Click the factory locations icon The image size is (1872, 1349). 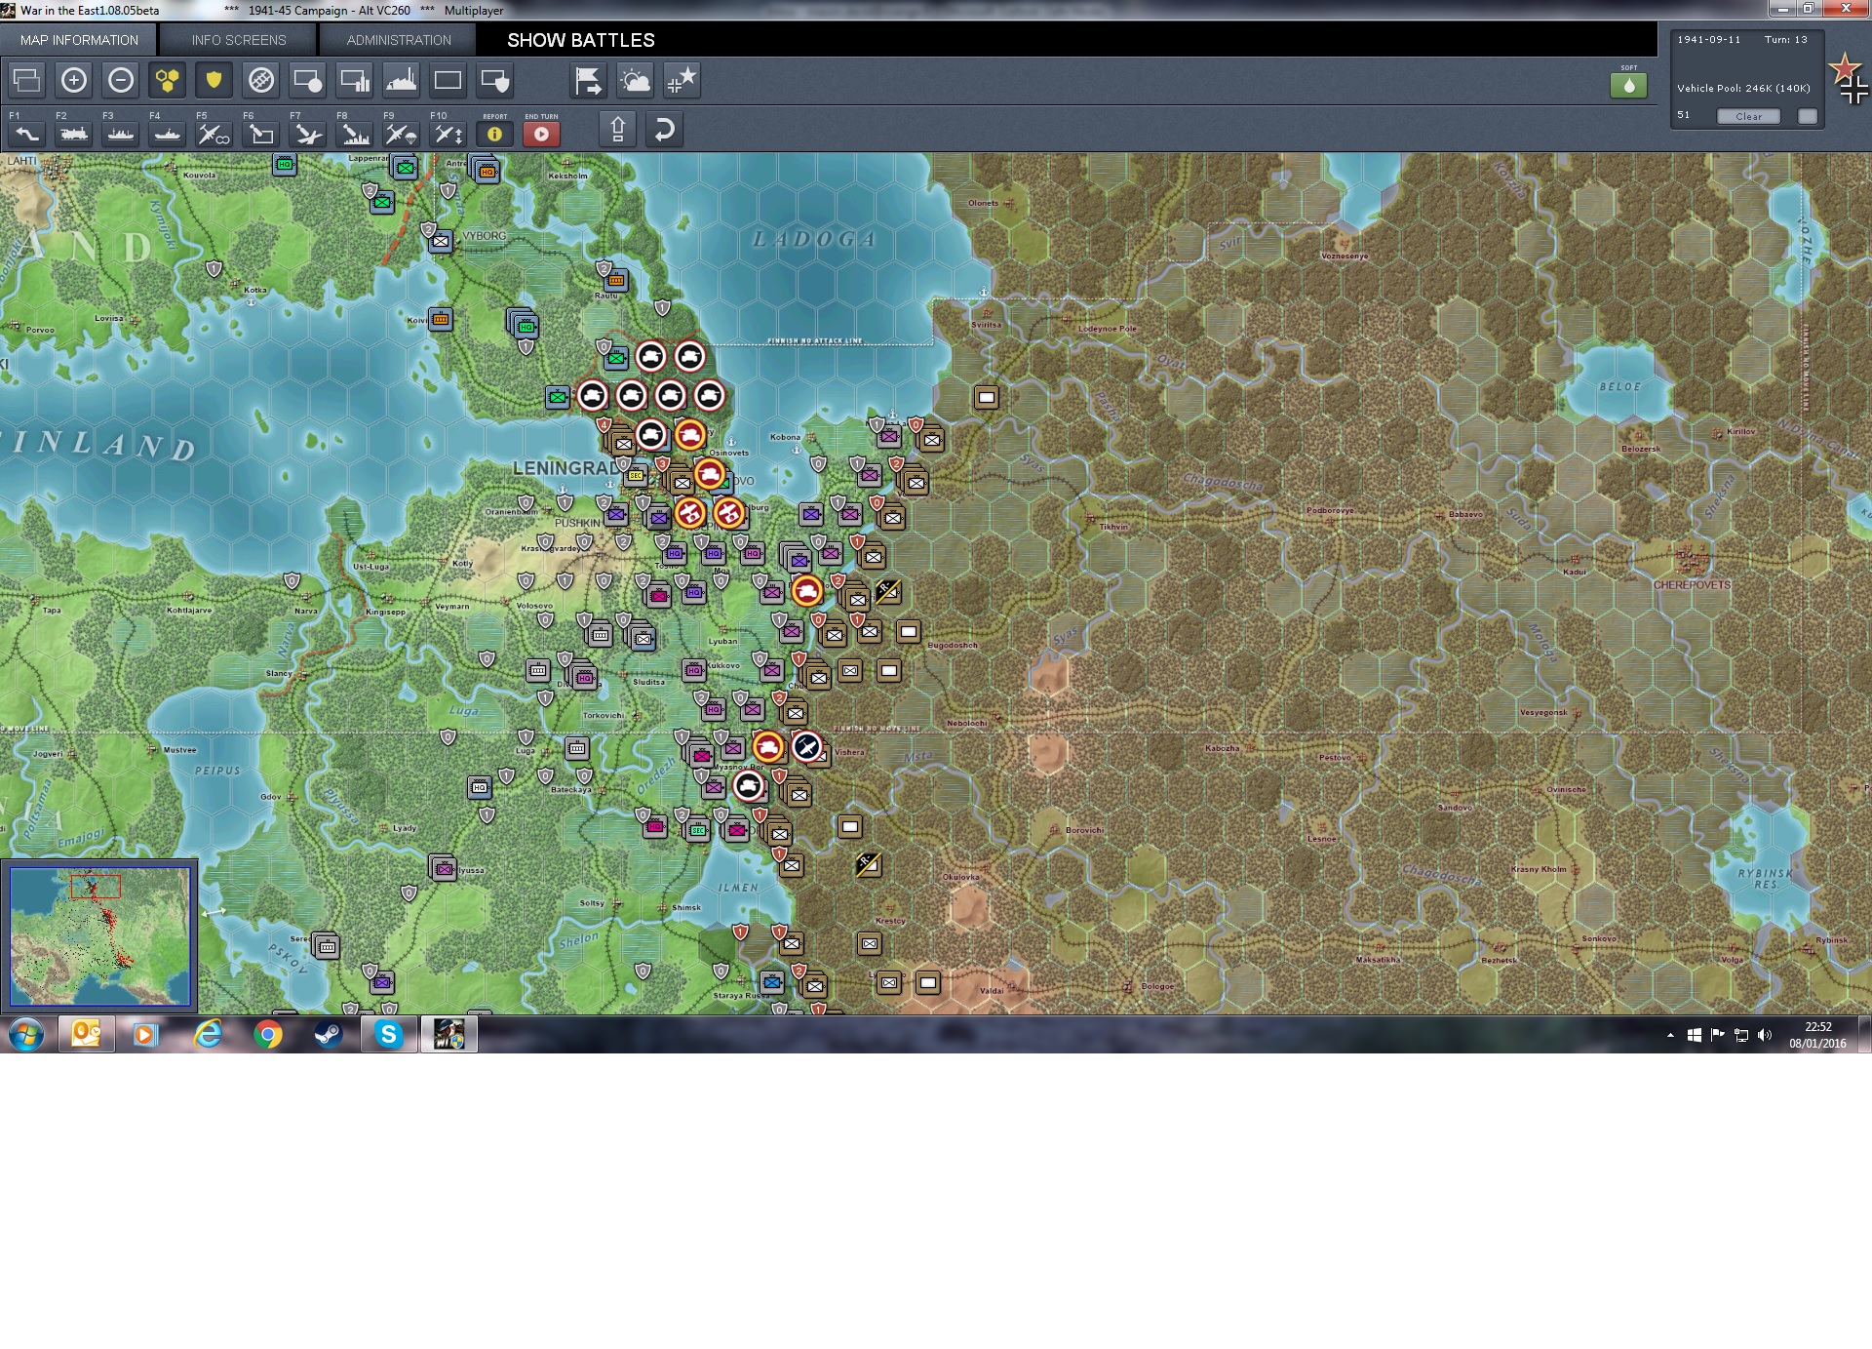click(x=401, y=80)
